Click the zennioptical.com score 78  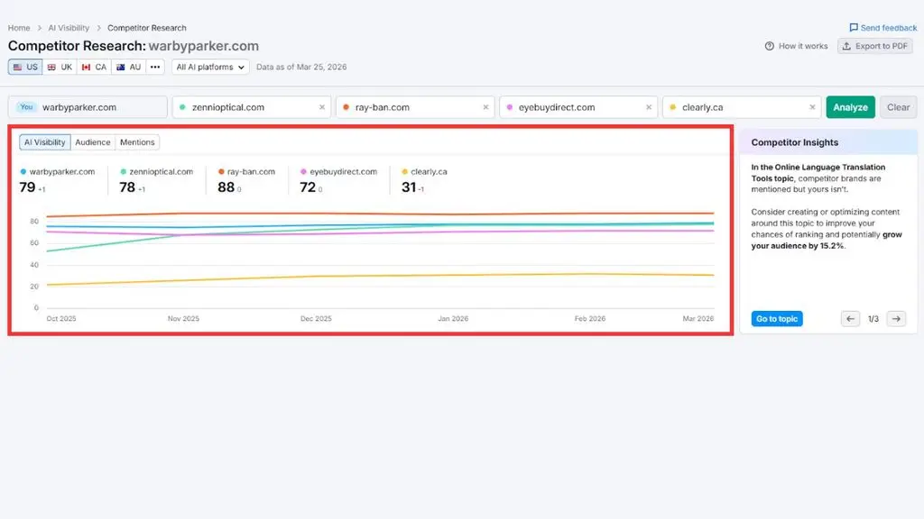coord(127,187)
